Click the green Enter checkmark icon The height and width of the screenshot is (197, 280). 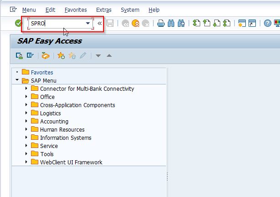coord(18,23)
